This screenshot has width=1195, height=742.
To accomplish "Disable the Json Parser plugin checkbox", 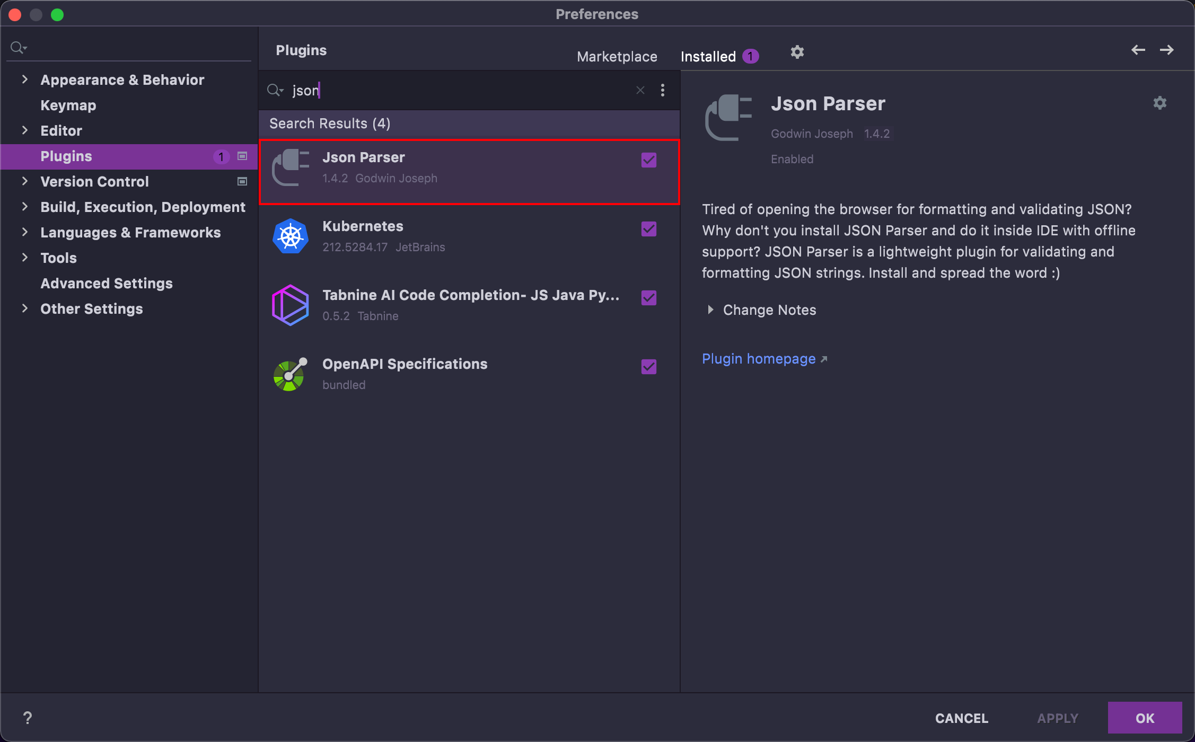I will tap(648, 160).
